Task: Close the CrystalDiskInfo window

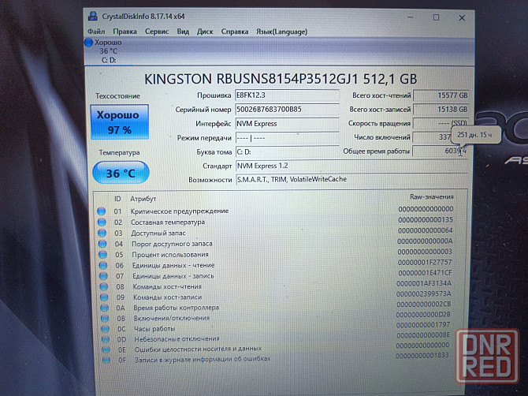Action: 462,18
